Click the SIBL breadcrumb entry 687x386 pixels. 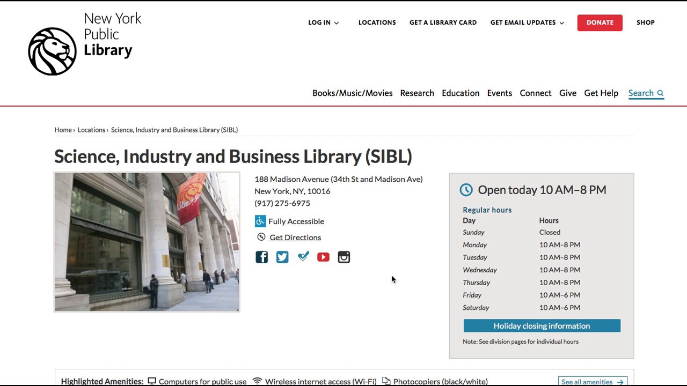tap(174, 130)
